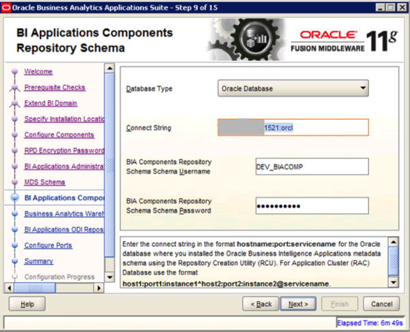Go to MDS Schema step
The height and width of the screenshot is (332, 410).
[44, 182]
